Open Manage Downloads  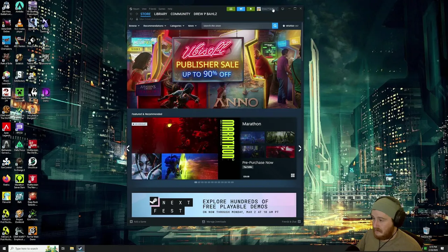click(x=214, y=222)
